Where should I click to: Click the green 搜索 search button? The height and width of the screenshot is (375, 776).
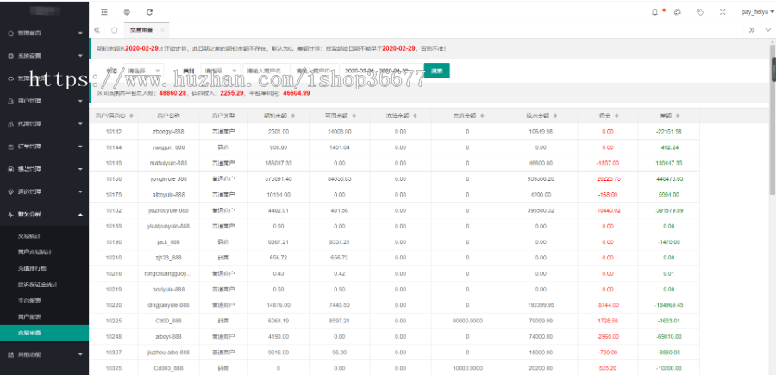[437, 71]
